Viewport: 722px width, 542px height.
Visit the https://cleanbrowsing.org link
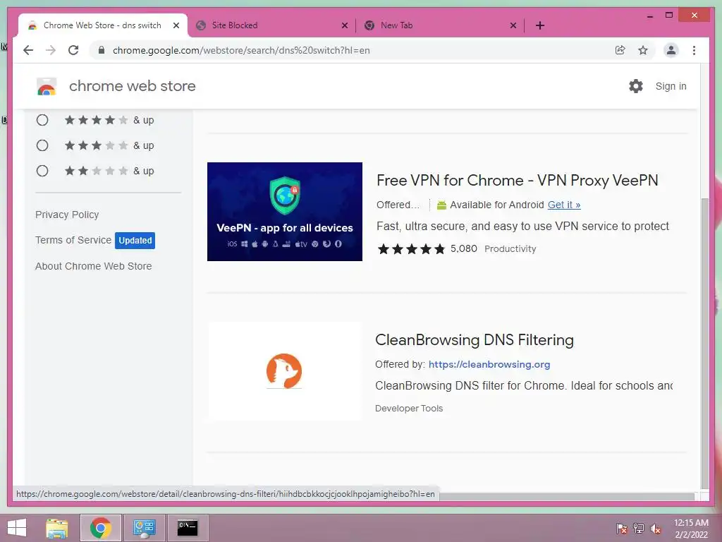(489, 365)
